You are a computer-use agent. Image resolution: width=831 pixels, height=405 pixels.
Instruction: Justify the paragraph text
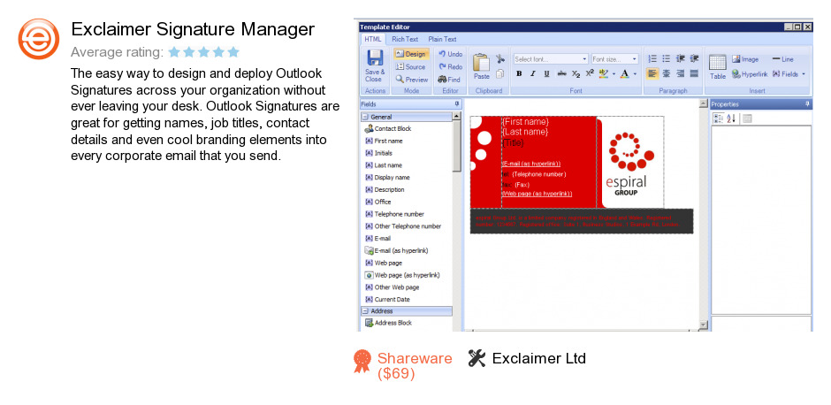(694, 73)
